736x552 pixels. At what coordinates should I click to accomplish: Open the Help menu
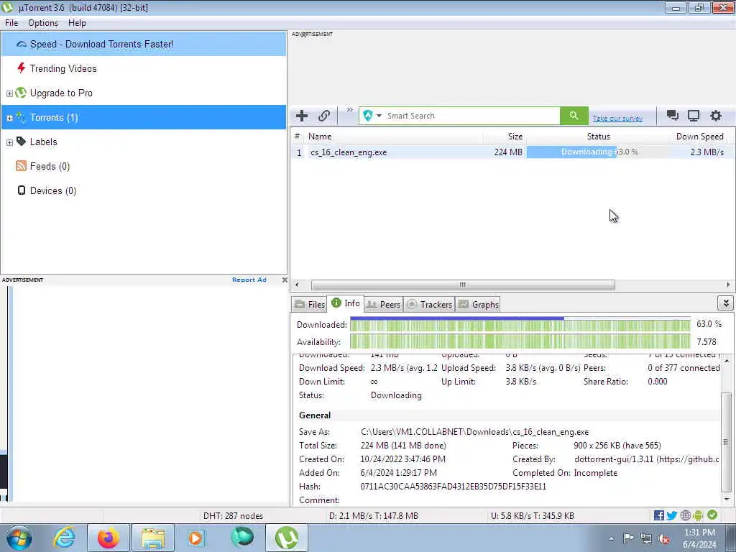77,23
